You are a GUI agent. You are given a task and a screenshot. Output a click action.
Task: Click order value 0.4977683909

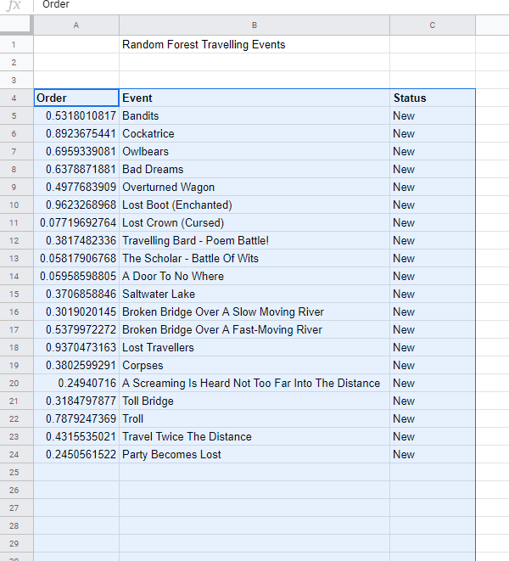tap(76, 187)
